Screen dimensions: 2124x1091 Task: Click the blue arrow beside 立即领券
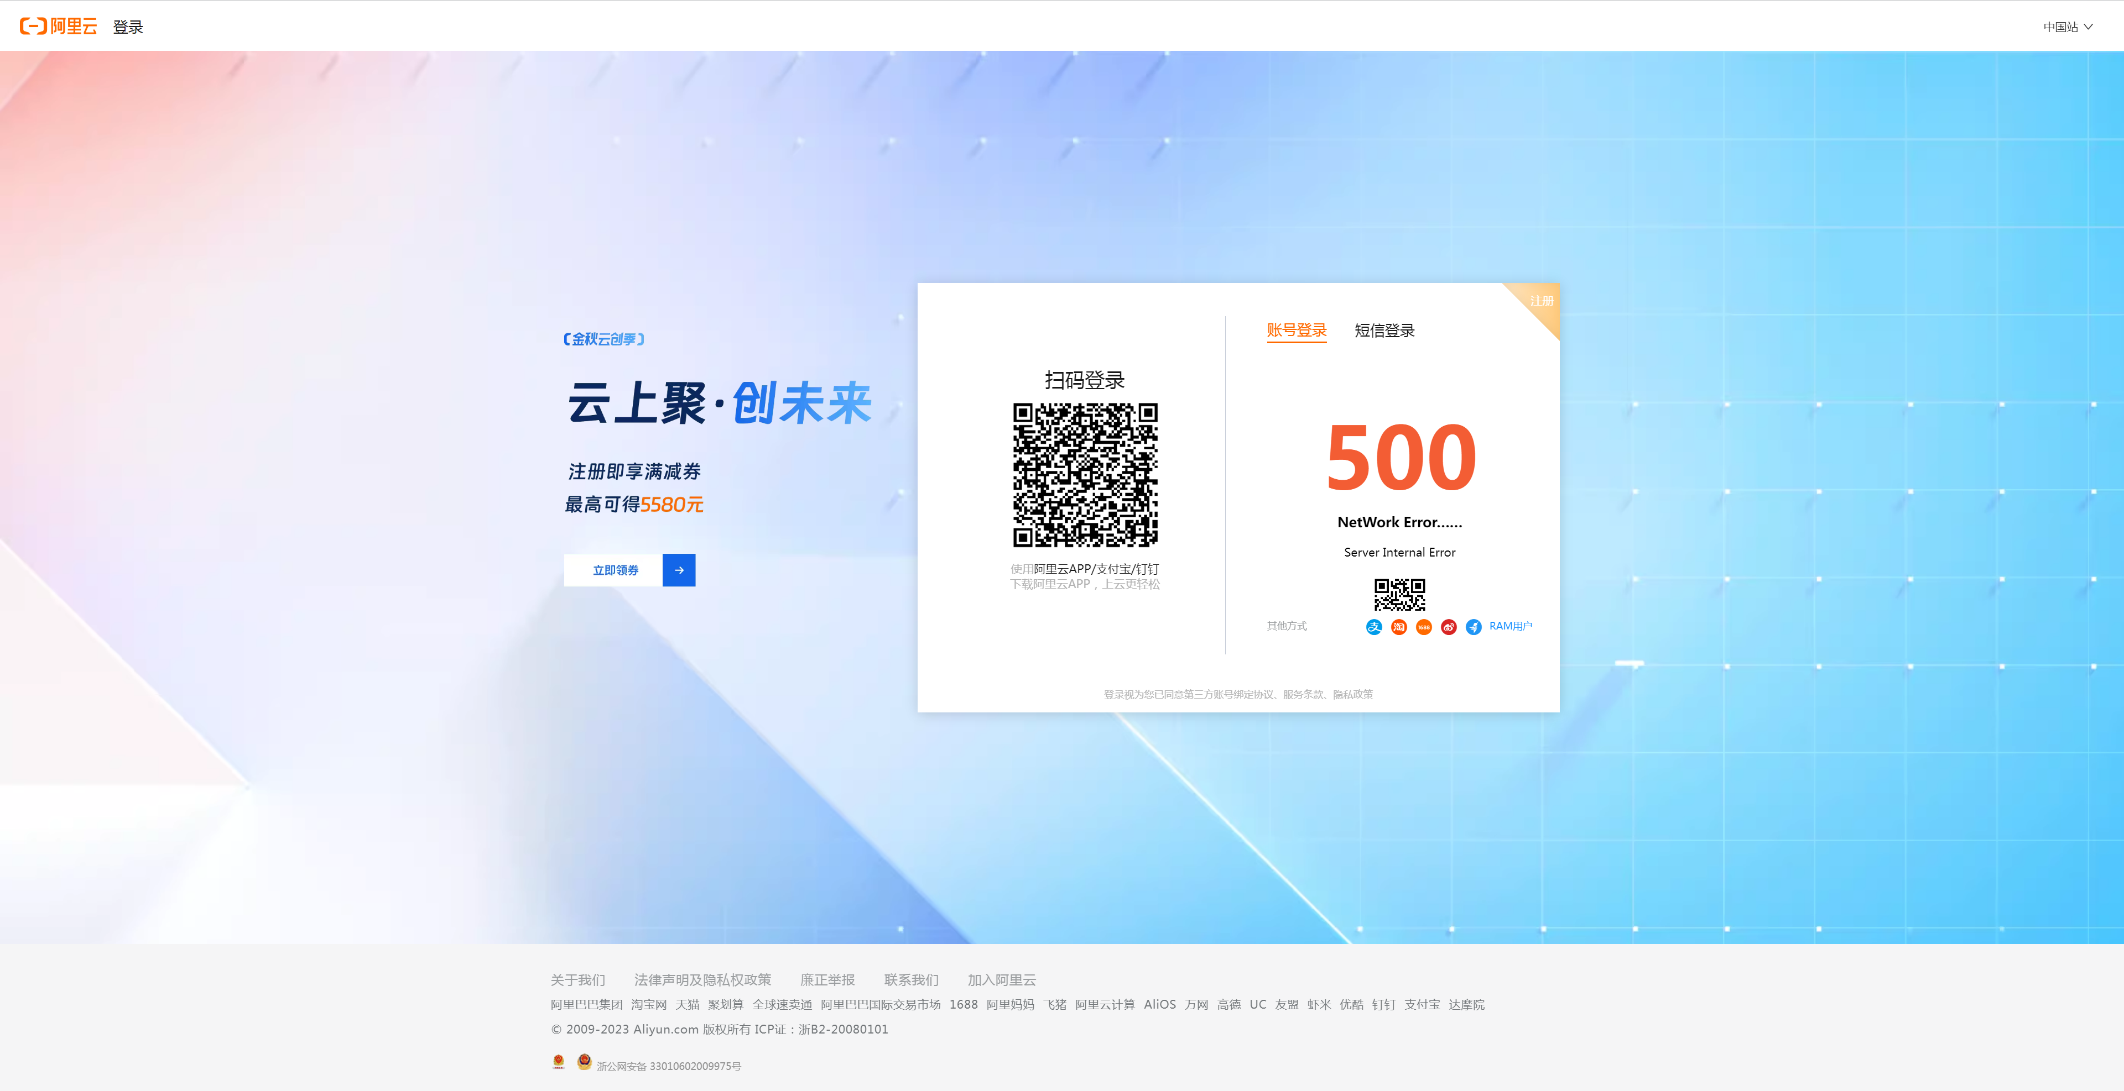coord(679,570)
